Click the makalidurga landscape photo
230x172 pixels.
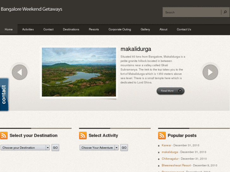[x=79, y=72]
